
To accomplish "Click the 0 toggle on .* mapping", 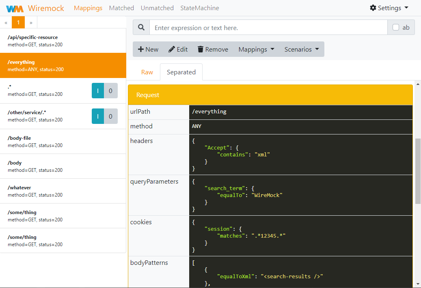I will click(110, 91).
